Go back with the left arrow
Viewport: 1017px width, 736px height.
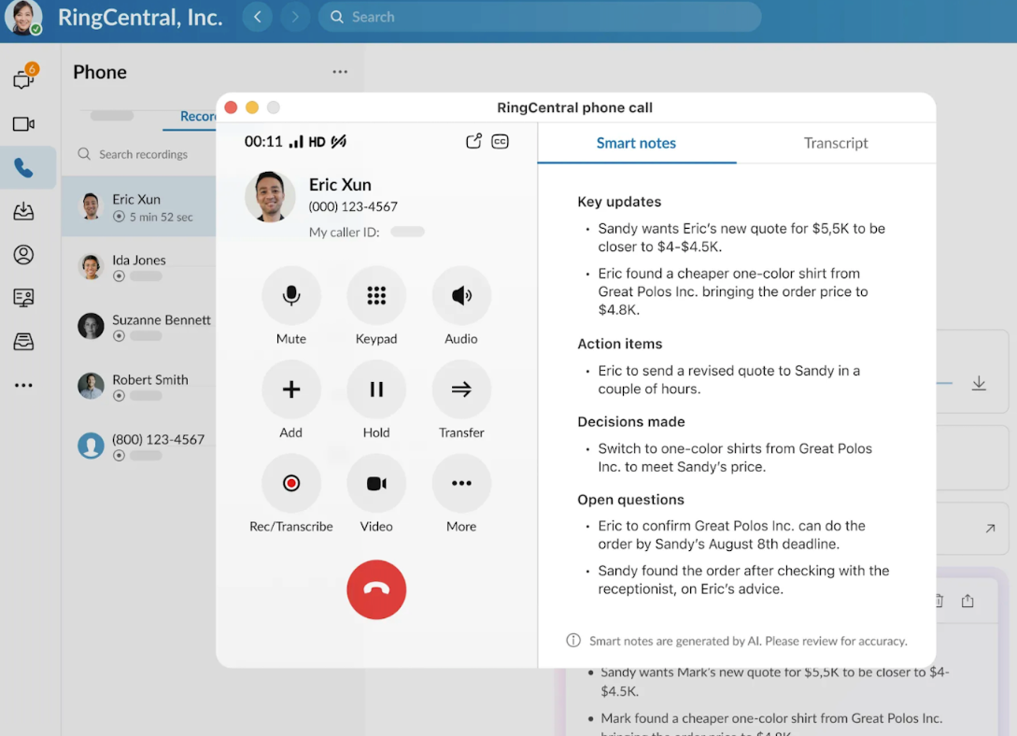pos(258,17)
